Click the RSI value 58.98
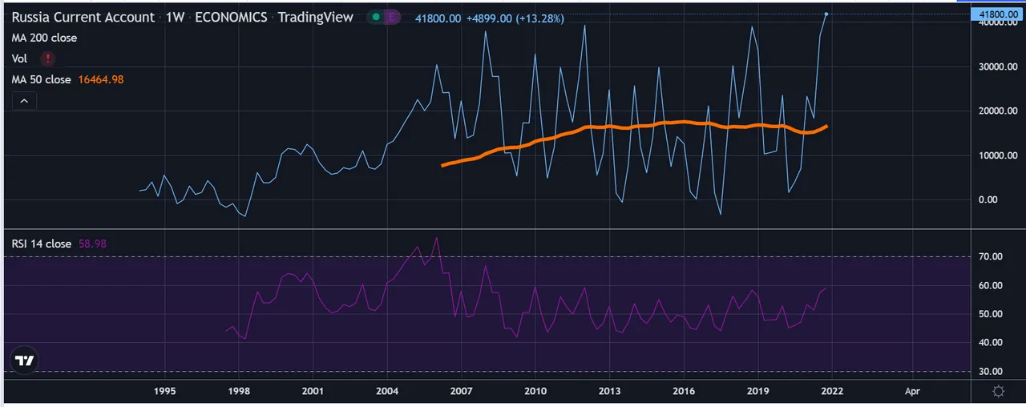1026x407 pixels. [x=91, y=244]
